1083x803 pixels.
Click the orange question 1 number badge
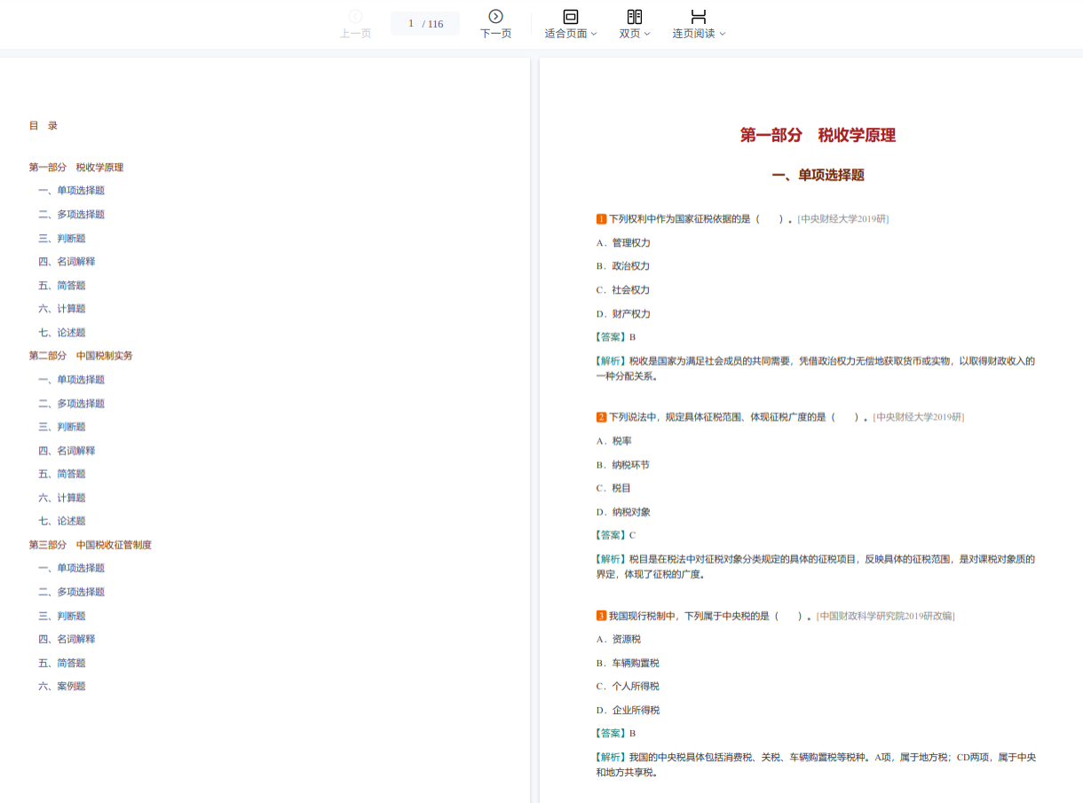(601, 219)
